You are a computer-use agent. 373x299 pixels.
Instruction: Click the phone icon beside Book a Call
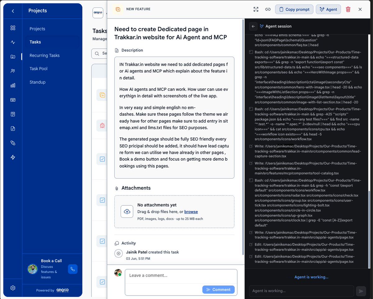pos(72,269)
